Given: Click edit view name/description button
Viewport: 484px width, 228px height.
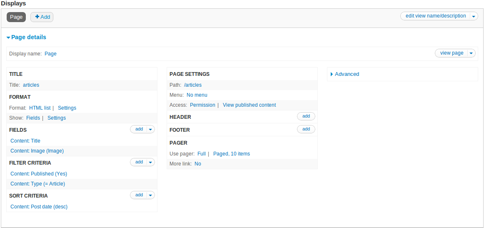Looking at the screenshot, I should (436, 16).
